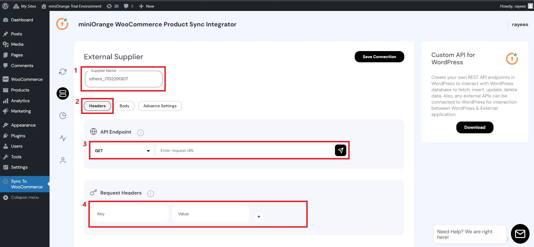Screen dimensions: 534x247
Task: Click the globe icon beside API Endpoint
Action: click(x=93, y=131)
